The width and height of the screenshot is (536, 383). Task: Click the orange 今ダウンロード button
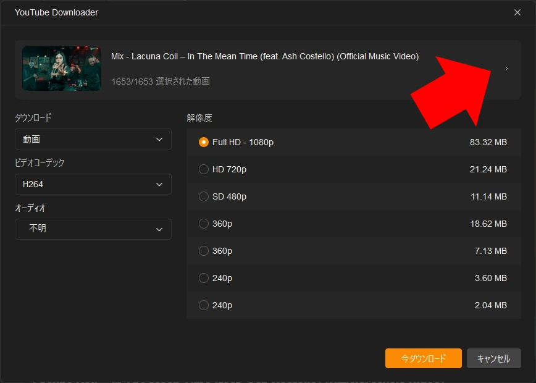(423, 358)
